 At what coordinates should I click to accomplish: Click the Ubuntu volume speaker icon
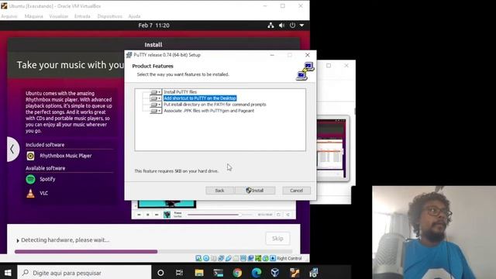(x=281, y=26)
